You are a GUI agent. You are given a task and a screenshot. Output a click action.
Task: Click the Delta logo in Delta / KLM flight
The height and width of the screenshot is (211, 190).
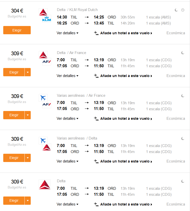[x=43, y=12]
